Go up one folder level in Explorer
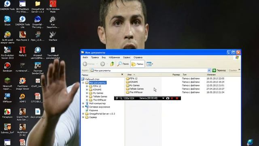259x146 pixels. [113, 64]
